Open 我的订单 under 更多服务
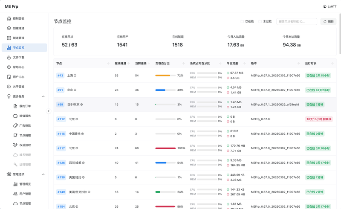Screen dimensions: 341x209 (x=24, y=106)
